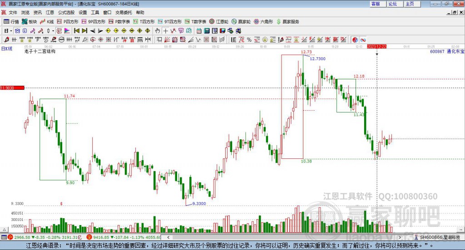Screen dimensions: 465x250
Task: Open the 设置 menu
Action: 83,12
